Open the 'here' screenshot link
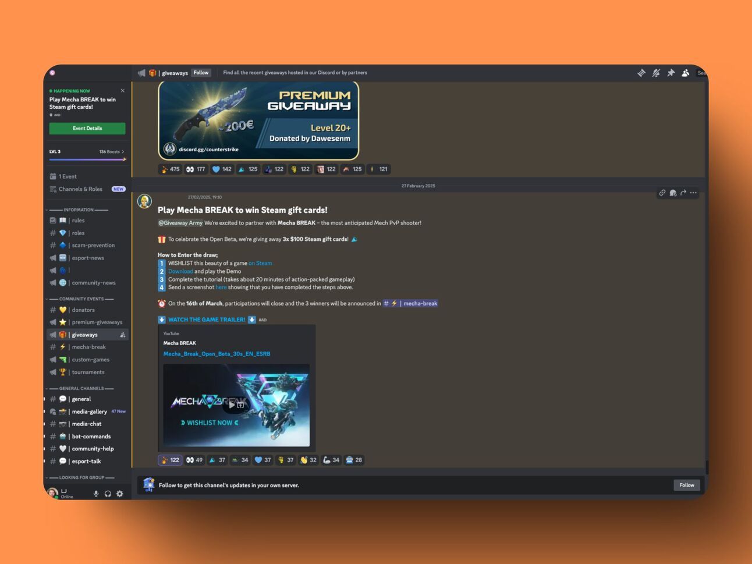Viewport: 752px width, 564px height. pos(221,287)
